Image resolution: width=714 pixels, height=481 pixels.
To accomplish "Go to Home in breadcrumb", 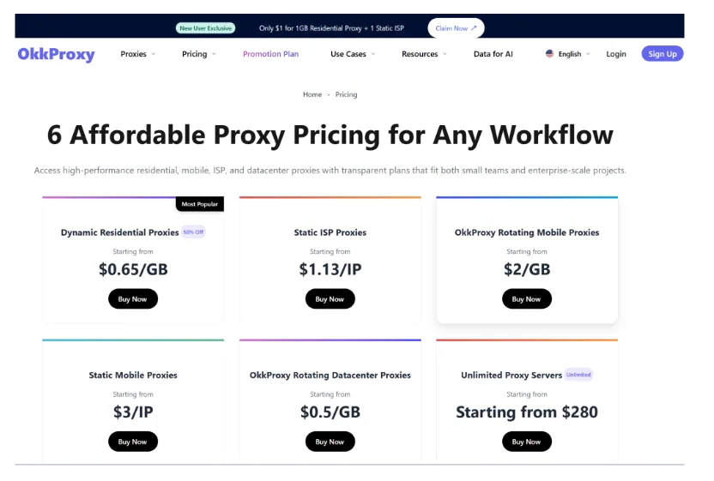I will click(312, 94).
